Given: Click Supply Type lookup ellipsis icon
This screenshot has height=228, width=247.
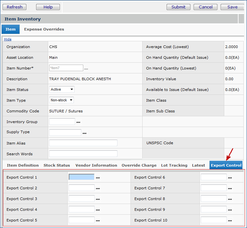Looking at the screenshot, I should [x=84, y=133].
